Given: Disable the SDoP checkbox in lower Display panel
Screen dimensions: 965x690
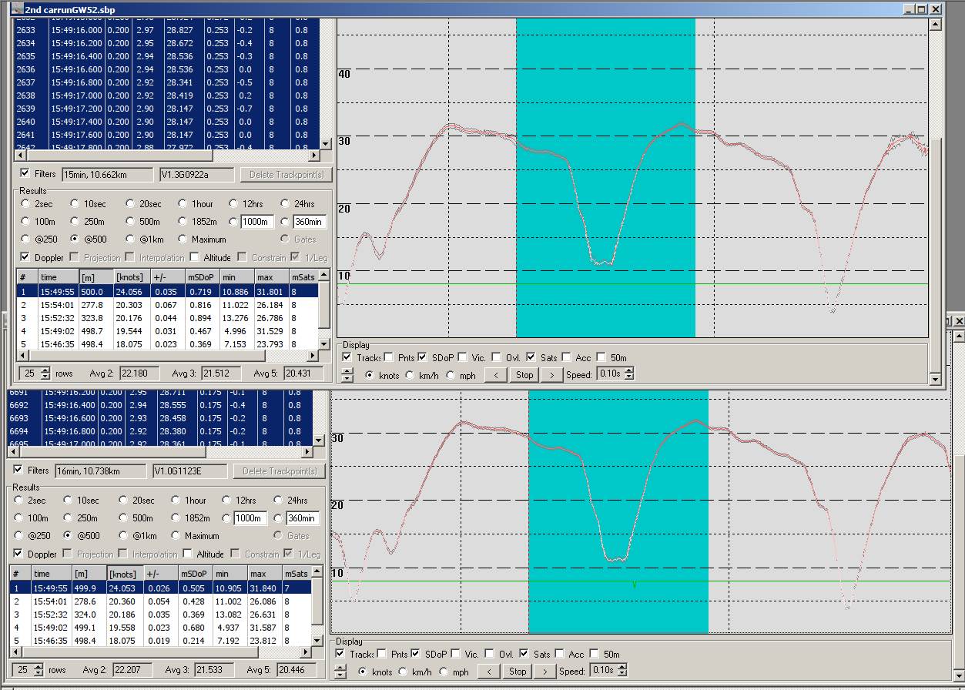Looking at the screenshot, I should pyautogui.click(x=417, y=654).
